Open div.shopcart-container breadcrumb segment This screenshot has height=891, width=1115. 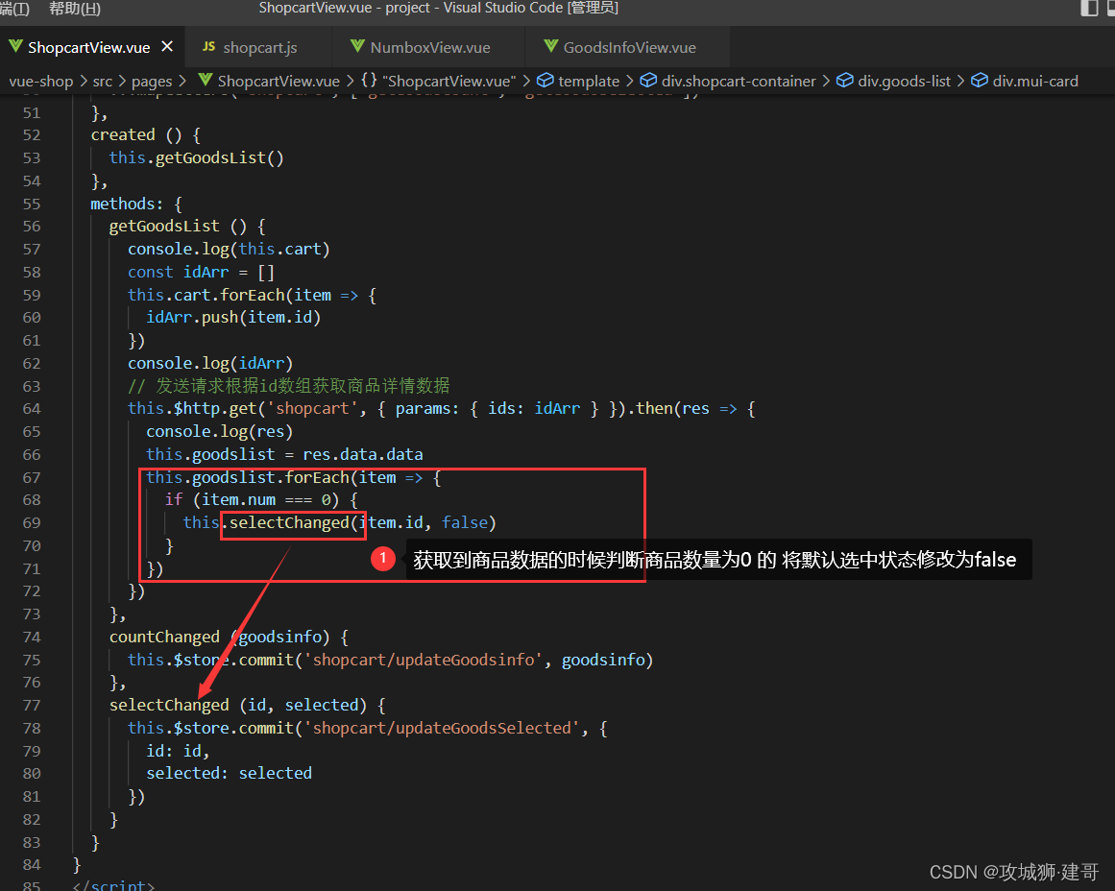tap(739, 81)
